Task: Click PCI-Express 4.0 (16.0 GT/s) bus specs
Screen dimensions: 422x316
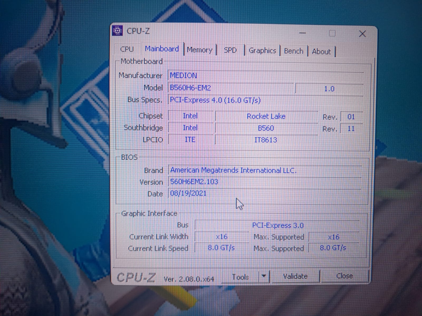Action: [265, 100]
